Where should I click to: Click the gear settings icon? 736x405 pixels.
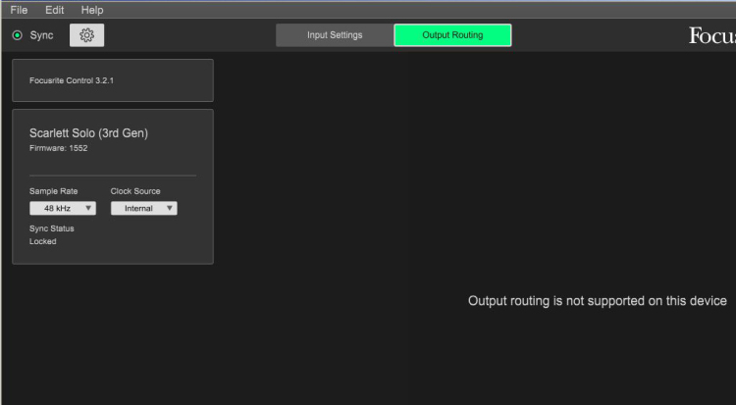(x=86, y=35)
